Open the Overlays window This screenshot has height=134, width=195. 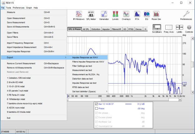(126, 15)
